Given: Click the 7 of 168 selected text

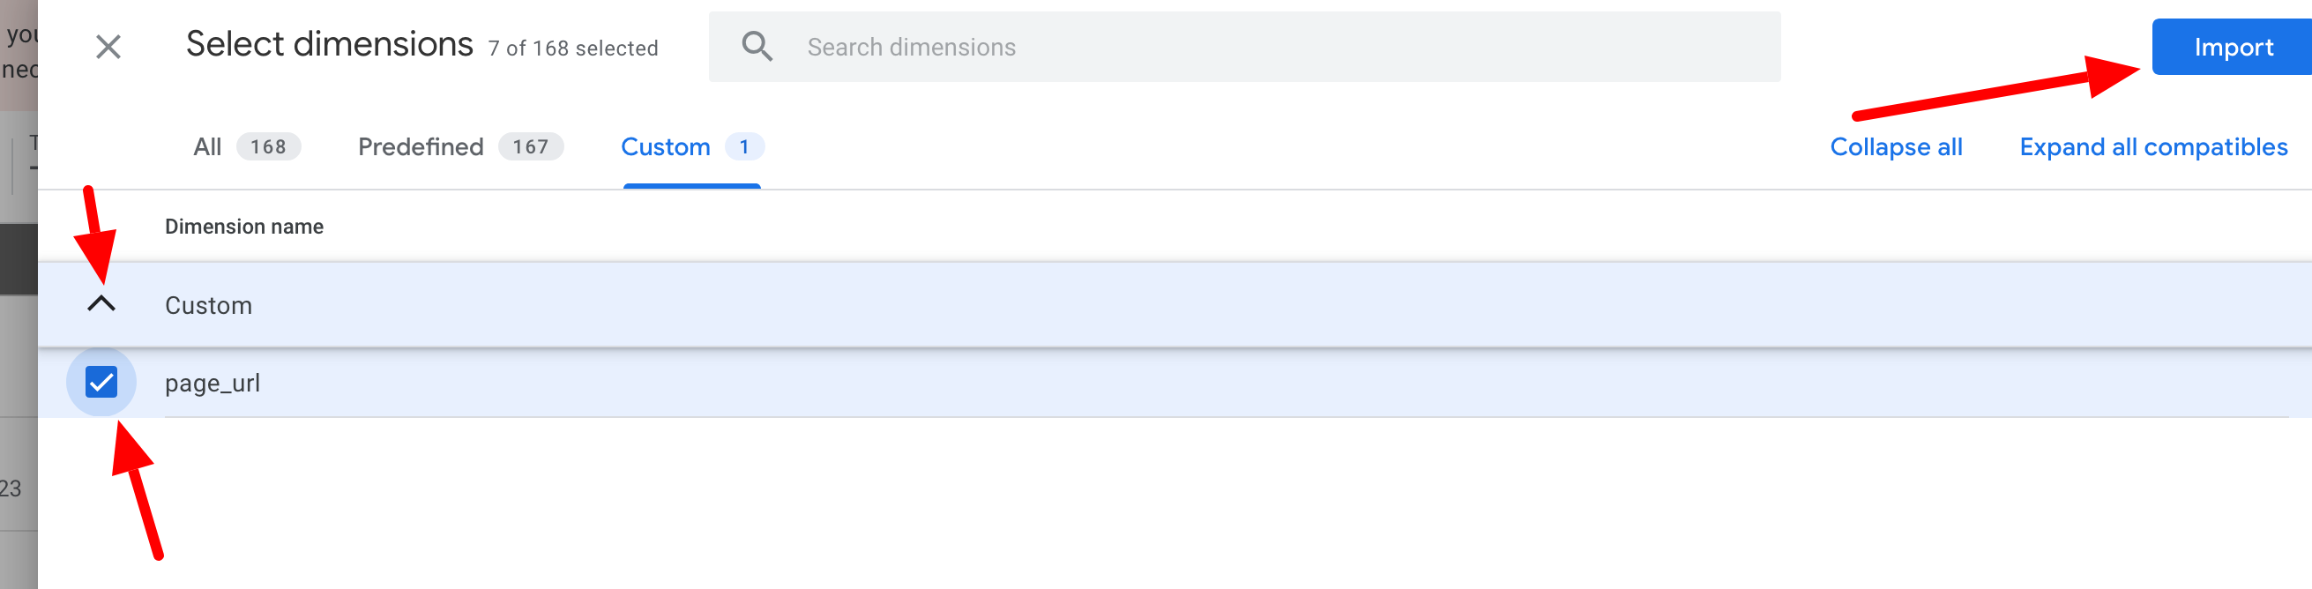Looking at the screenshot, I should 572,48.
